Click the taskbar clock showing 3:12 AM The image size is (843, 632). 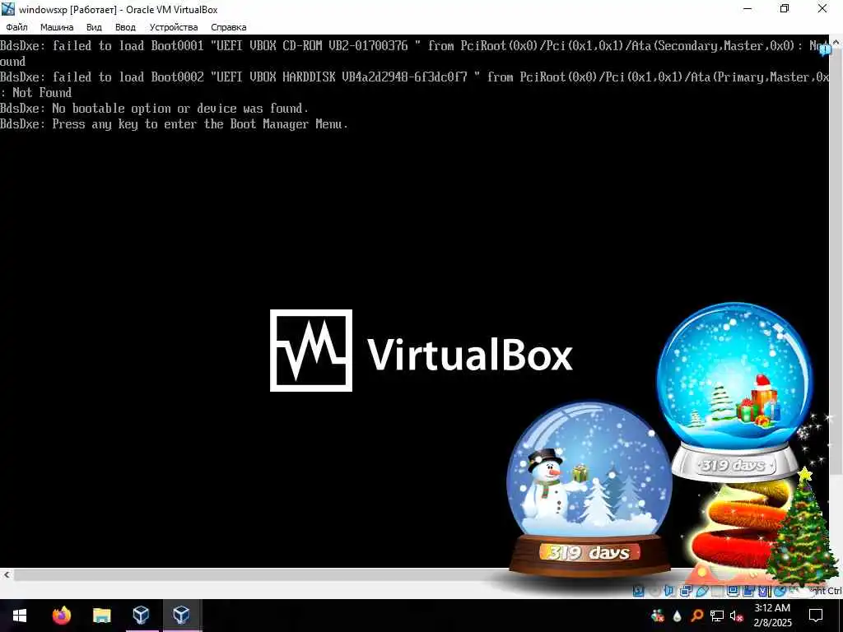(x=772, y=616)
